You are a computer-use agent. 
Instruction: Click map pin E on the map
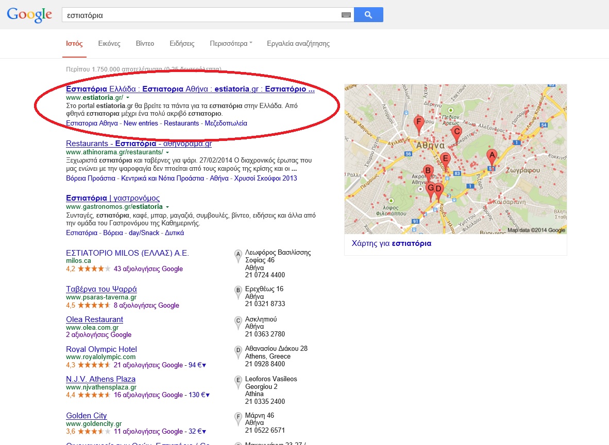[445, 162]
